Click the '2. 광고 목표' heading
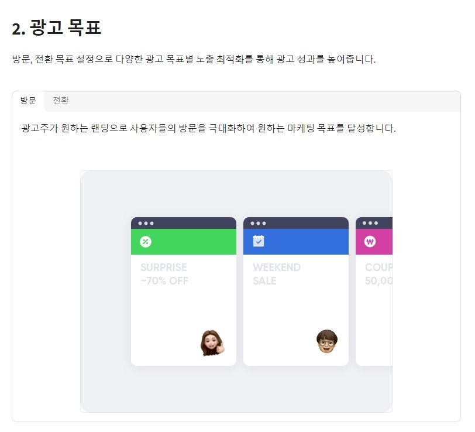 [x=57, y=28]
